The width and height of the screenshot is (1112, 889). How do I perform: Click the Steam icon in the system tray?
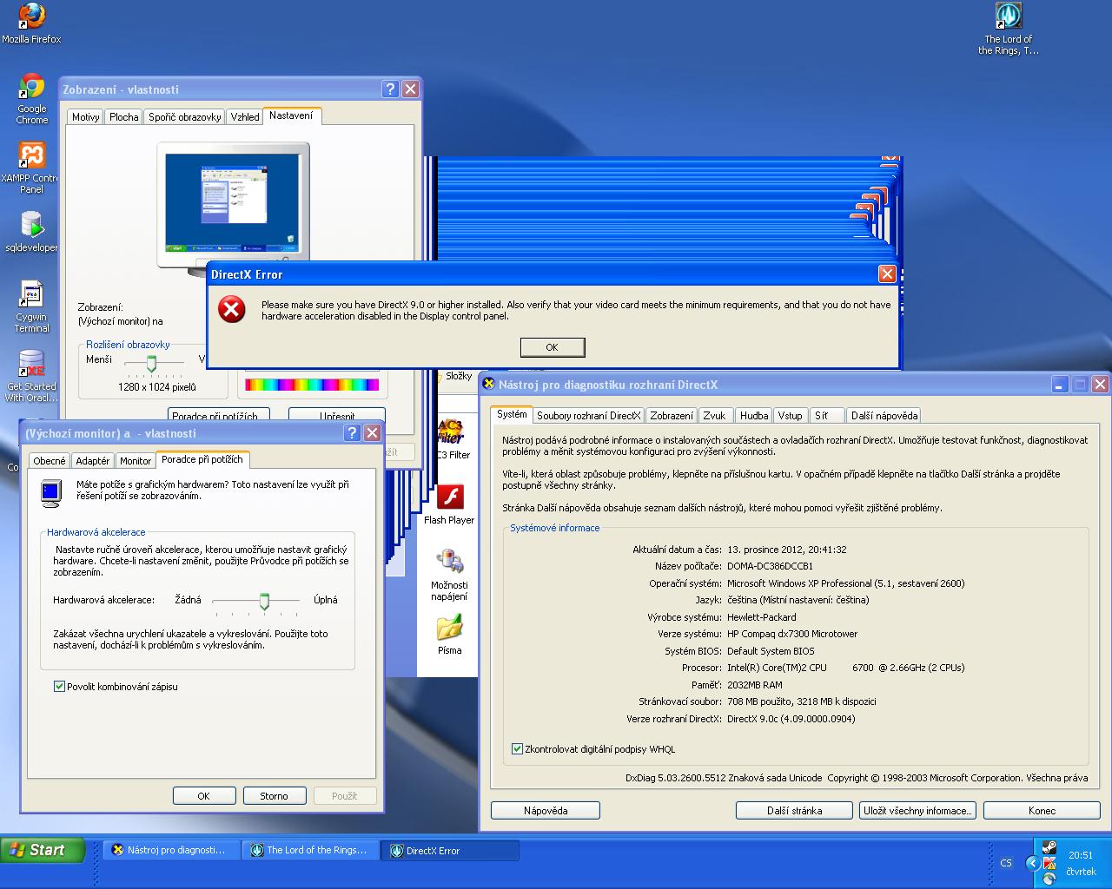1049,847
